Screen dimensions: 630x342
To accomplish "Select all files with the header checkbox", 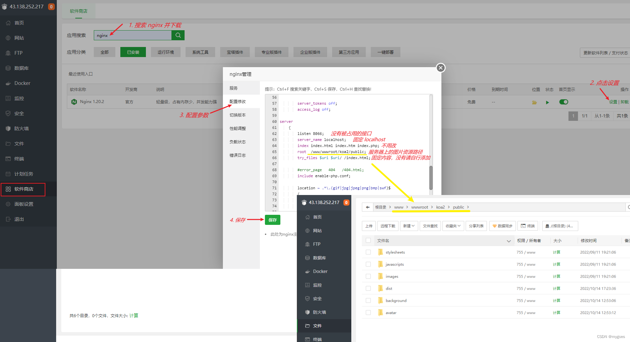I will [x=368, y=240].
